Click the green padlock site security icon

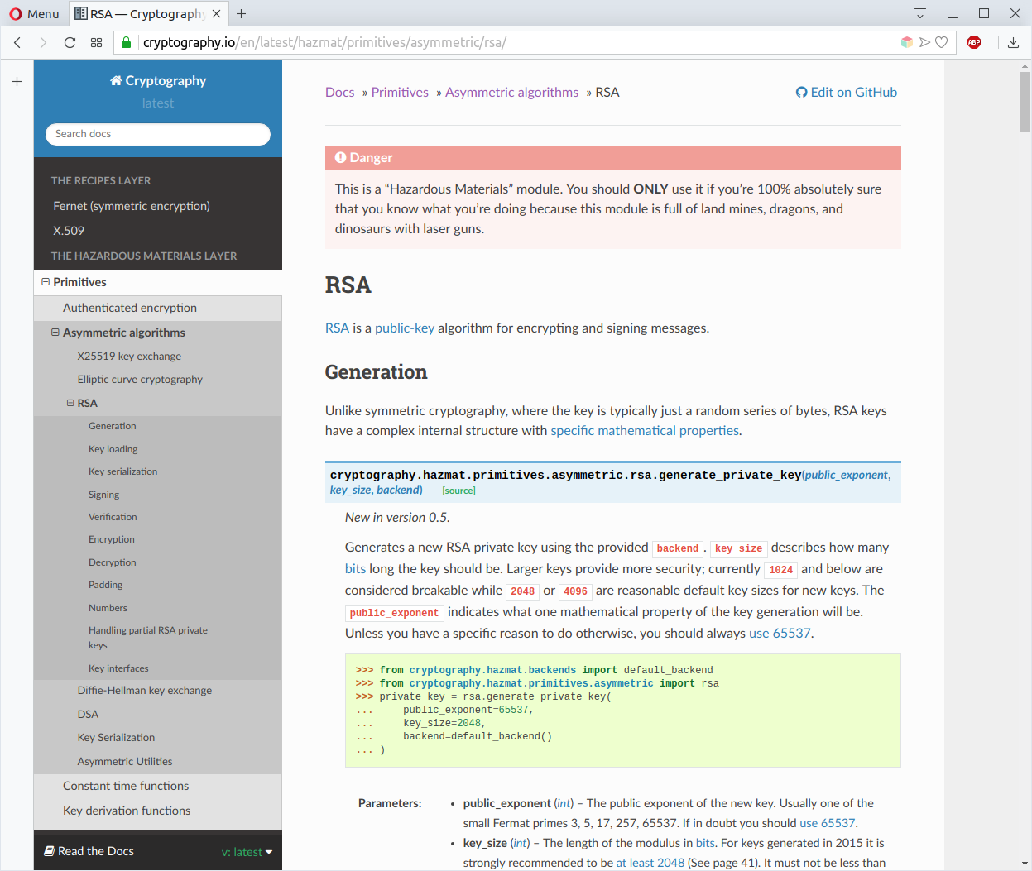[127, 42]
